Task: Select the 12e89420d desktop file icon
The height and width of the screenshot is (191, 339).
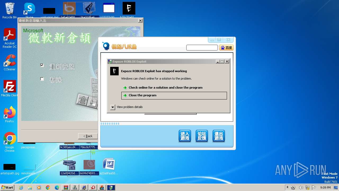Action: [x=69, y=167]
